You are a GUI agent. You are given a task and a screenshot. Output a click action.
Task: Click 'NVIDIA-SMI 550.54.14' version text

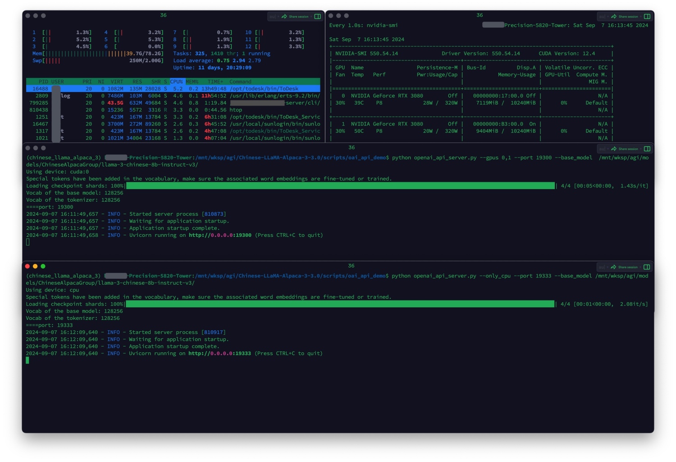pyautogui.click(x=366, y=54)
